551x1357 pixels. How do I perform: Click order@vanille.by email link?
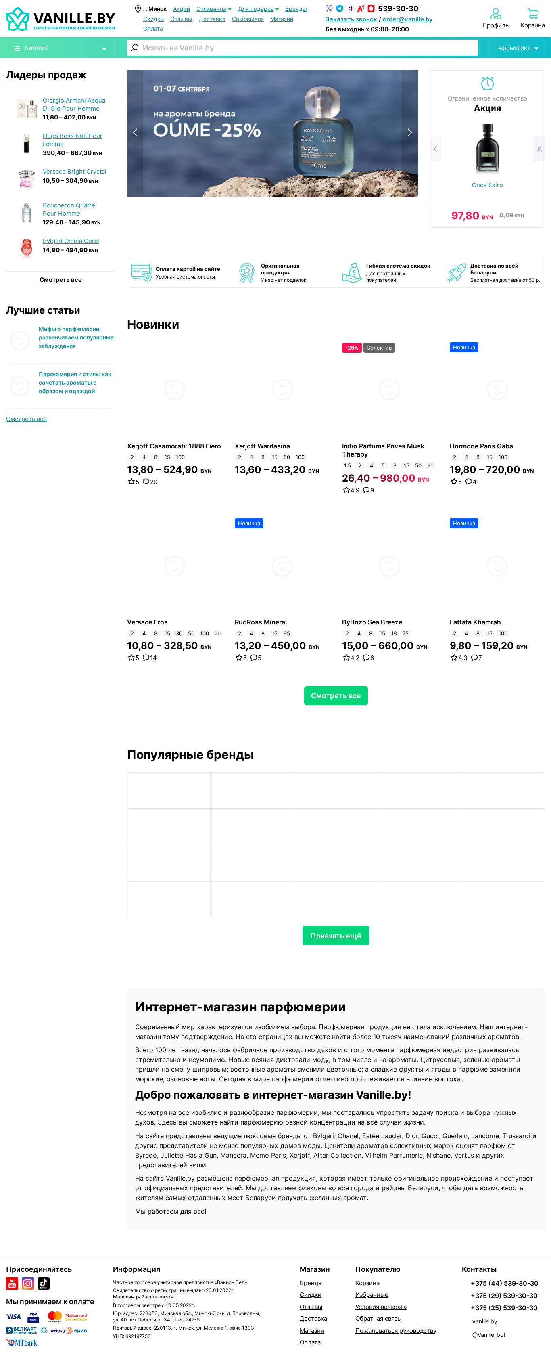(407, 19)
